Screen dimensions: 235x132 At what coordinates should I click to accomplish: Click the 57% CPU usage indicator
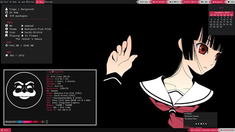pyautogui.click(x=194, y=2)
